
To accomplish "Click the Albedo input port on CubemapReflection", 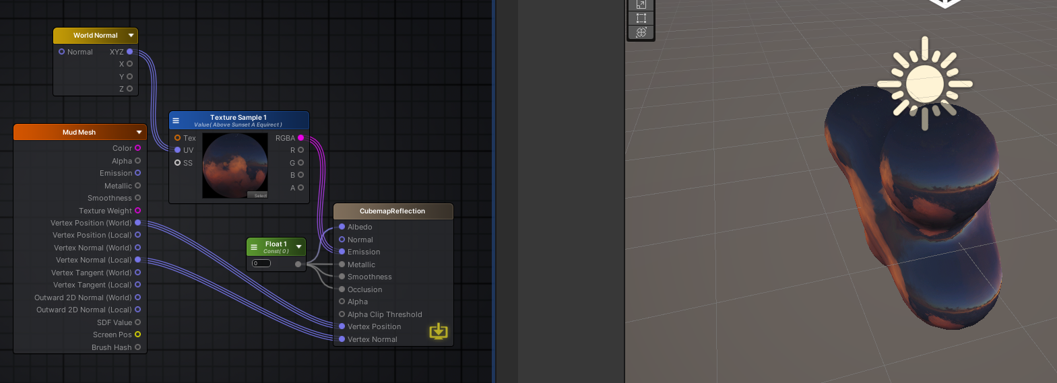I will (x=342, y=227).
